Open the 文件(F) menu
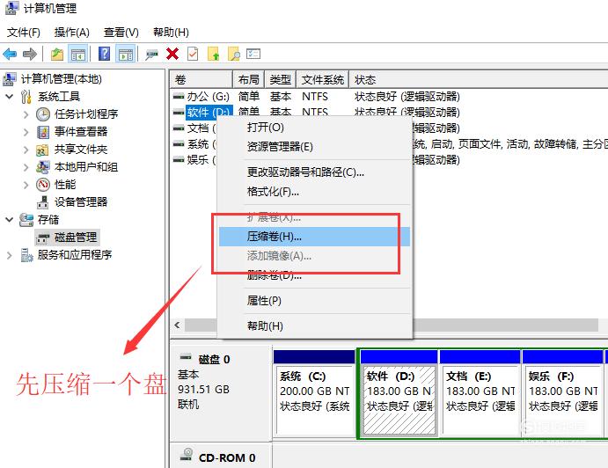 [23, 33]
